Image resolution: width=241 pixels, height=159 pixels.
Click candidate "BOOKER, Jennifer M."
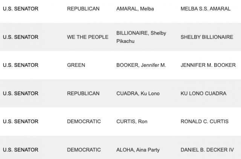click(141, 65)
